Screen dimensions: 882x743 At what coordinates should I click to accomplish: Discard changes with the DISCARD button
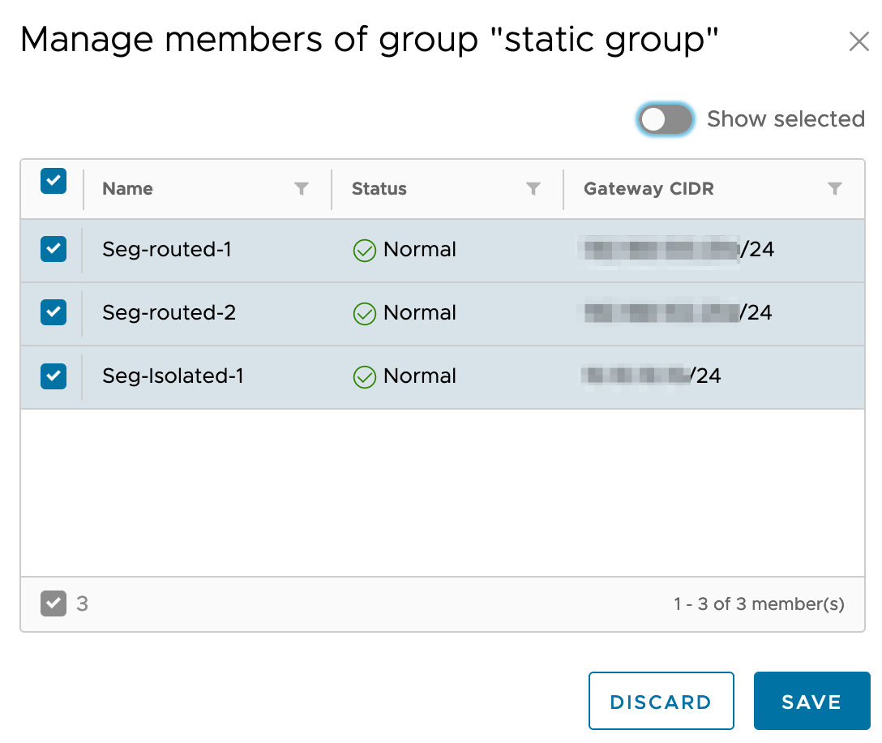pos(661,702)
